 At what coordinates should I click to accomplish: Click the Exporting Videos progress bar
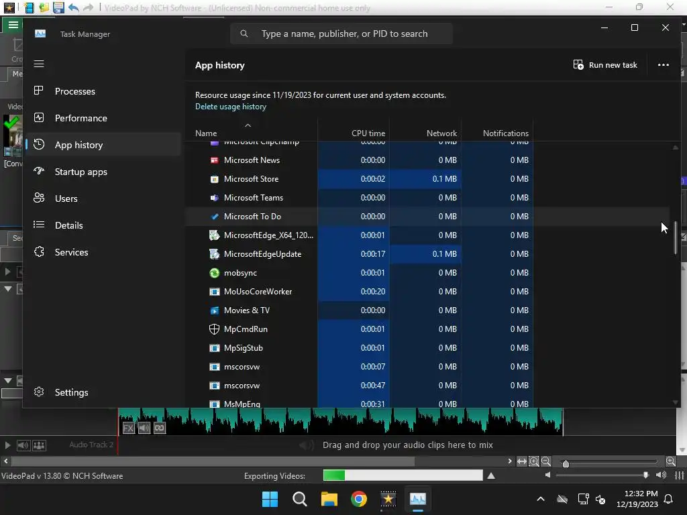403,475
